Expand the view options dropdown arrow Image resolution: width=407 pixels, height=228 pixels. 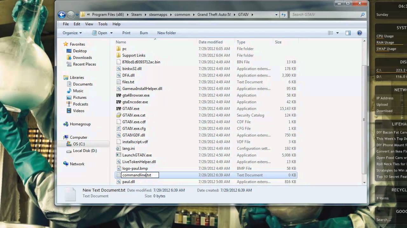pyautogui.click(x=337, y=33)
